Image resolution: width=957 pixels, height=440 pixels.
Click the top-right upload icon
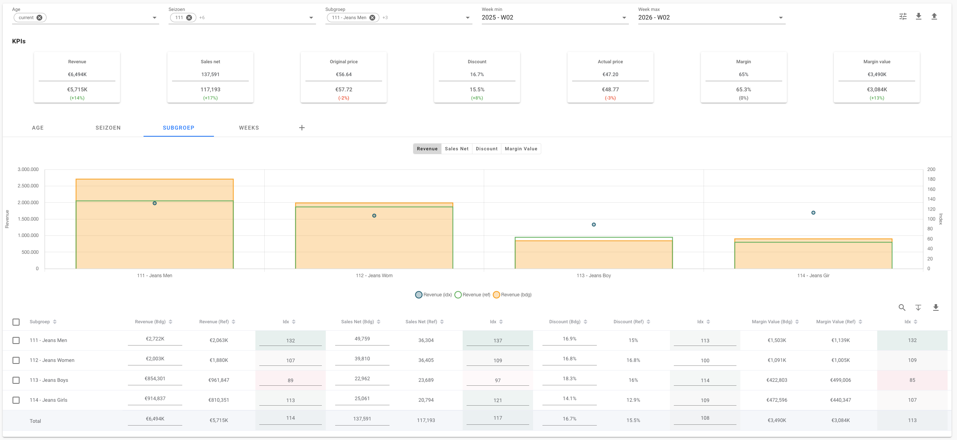coord(934,16)
